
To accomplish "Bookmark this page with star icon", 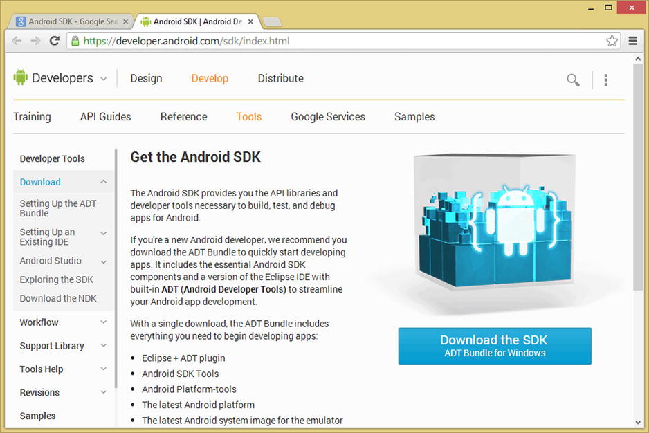I will [x=612, y=41].
